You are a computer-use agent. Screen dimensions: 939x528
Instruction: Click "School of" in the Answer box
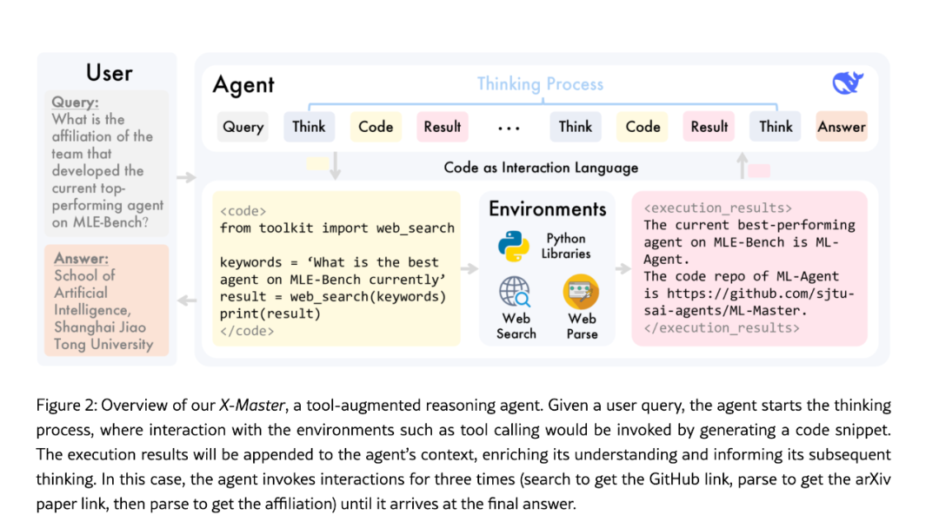pos(84,275)
